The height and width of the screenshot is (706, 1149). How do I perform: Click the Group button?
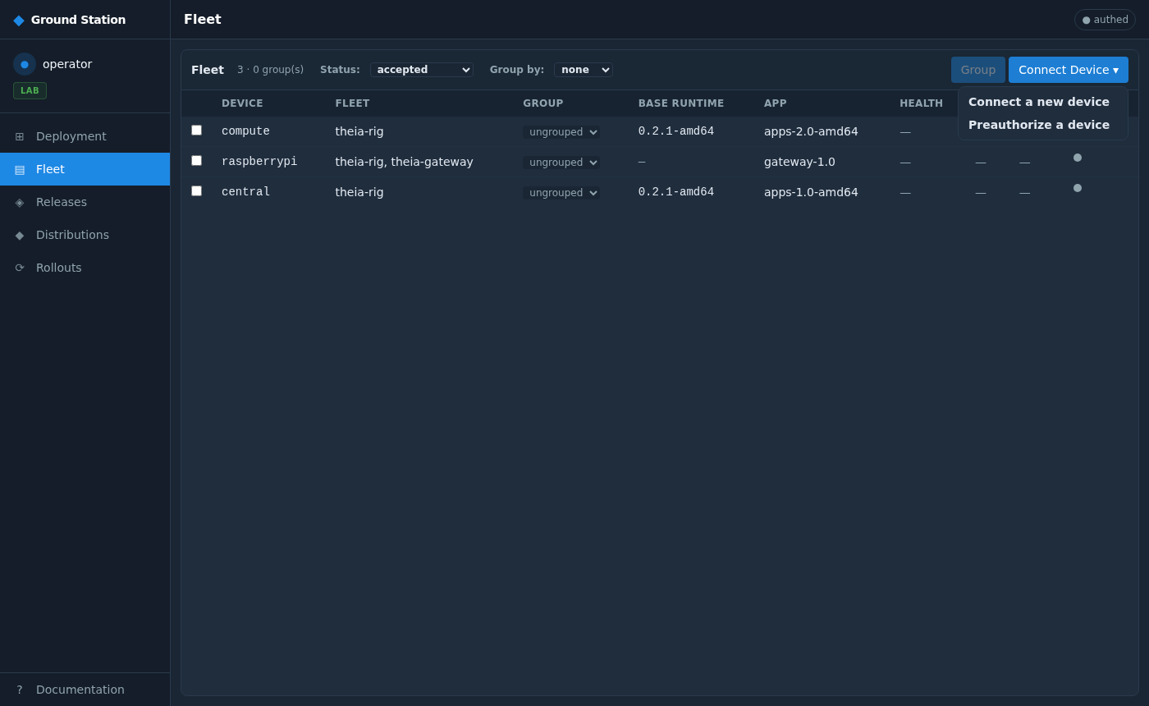click(x=978, y=70)
